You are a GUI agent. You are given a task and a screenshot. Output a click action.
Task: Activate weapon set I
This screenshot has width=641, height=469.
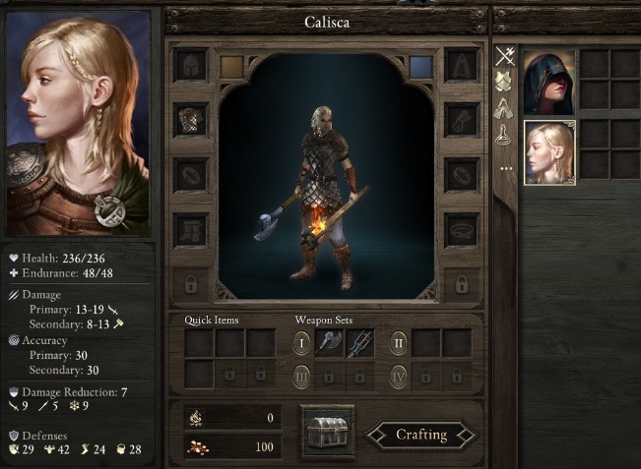[301, 343]
